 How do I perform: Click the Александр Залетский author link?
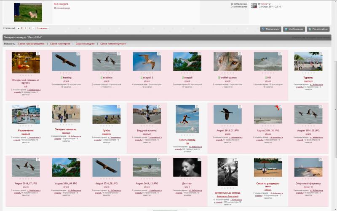pos(227,196)
